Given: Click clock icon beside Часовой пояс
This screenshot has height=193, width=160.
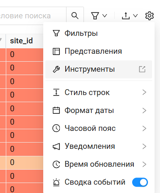Looking at the screenshot, I should coord(56,128).
